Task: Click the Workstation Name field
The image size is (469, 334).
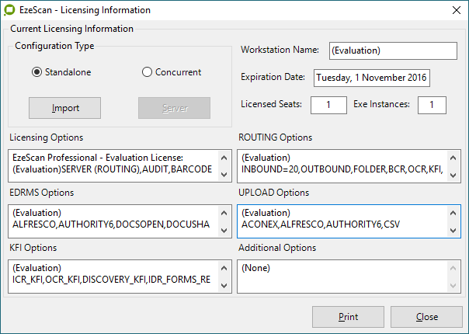Action: (393, 50)
